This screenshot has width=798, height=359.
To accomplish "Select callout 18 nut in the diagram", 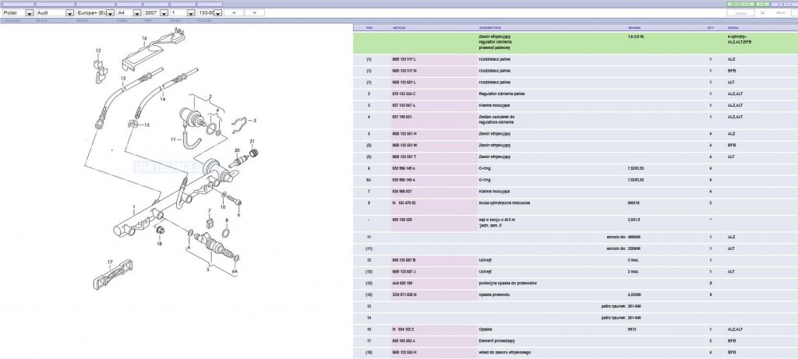I will pos(159,244).
